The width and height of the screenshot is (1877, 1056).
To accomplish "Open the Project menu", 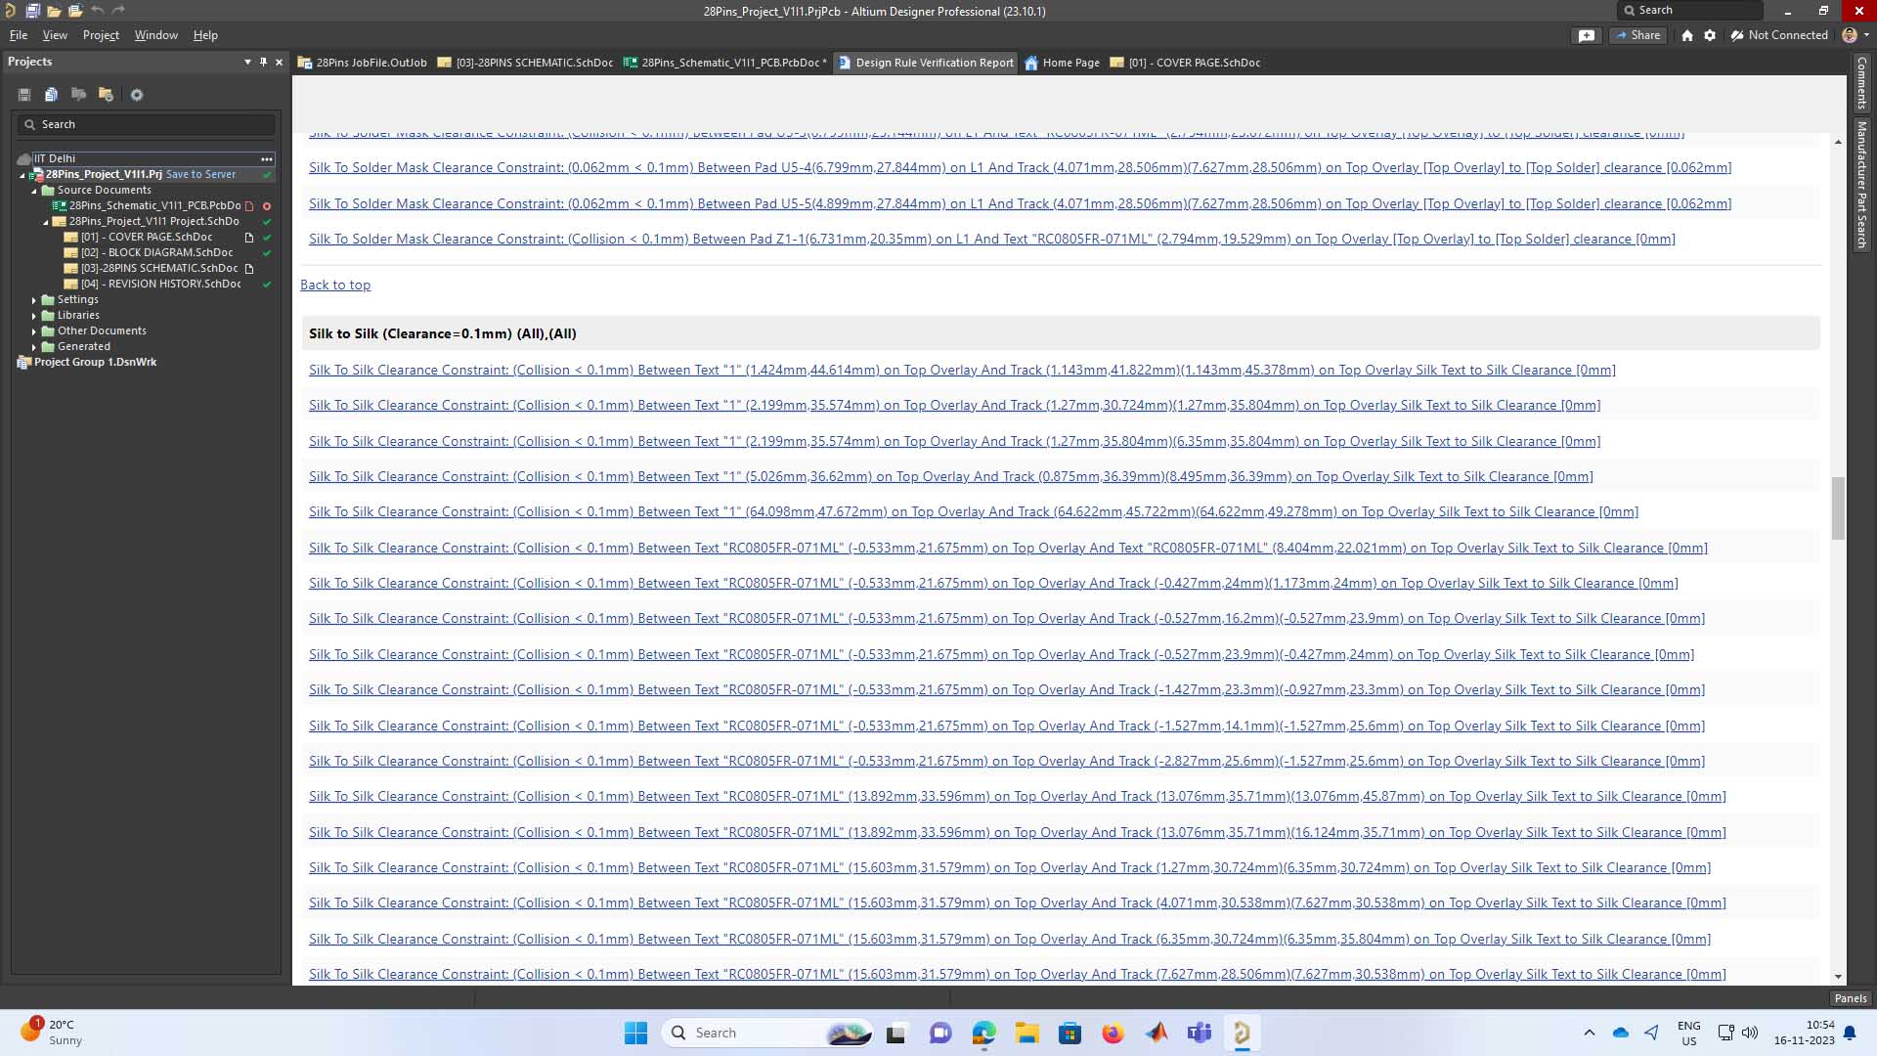I will pos(101,35).
